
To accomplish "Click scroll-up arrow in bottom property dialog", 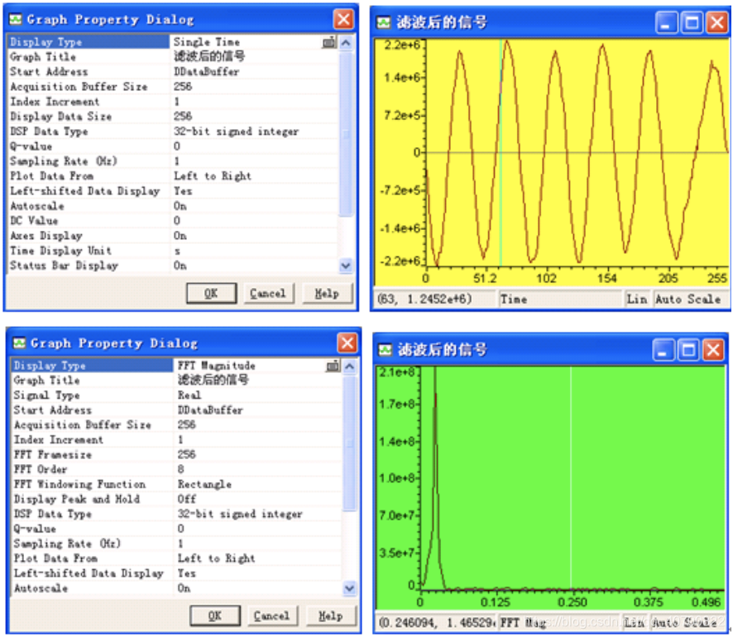I will [x=350, y=366].
